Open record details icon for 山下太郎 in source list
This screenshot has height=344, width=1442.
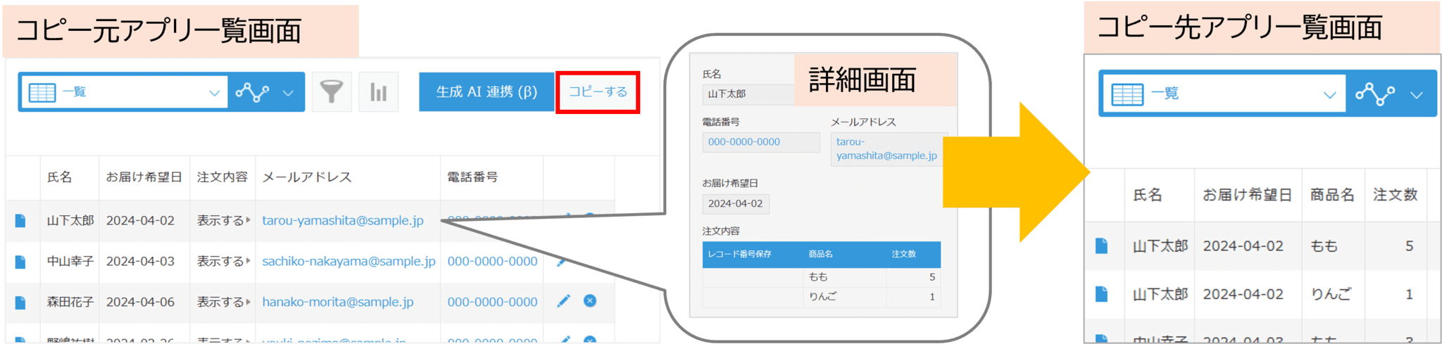tap(20, 221)
